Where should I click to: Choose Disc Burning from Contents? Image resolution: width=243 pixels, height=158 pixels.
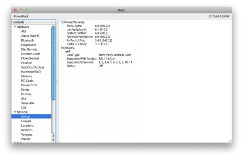pyautogui.click(x=29, y=49)
